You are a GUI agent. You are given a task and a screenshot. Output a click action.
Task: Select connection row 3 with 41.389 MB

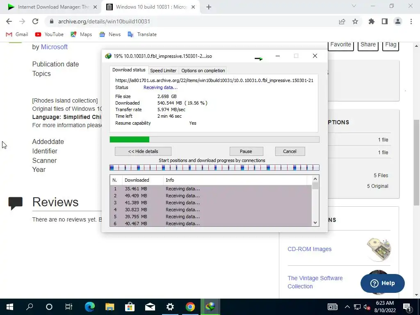211,203
